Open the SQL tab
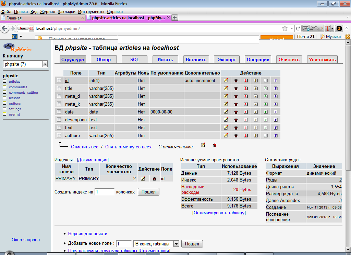Viewport: 351px width, 255px height. point(134,59)
